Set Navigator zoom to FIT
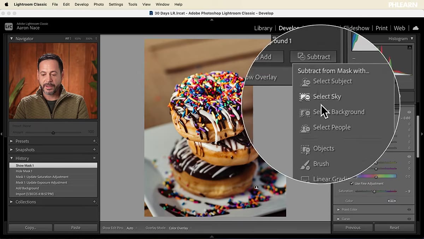Screen dimensions: 424x239 tap(68, 39)
